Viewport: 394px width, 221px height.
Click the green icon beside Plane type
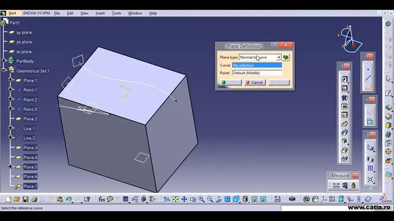(286, 57)
